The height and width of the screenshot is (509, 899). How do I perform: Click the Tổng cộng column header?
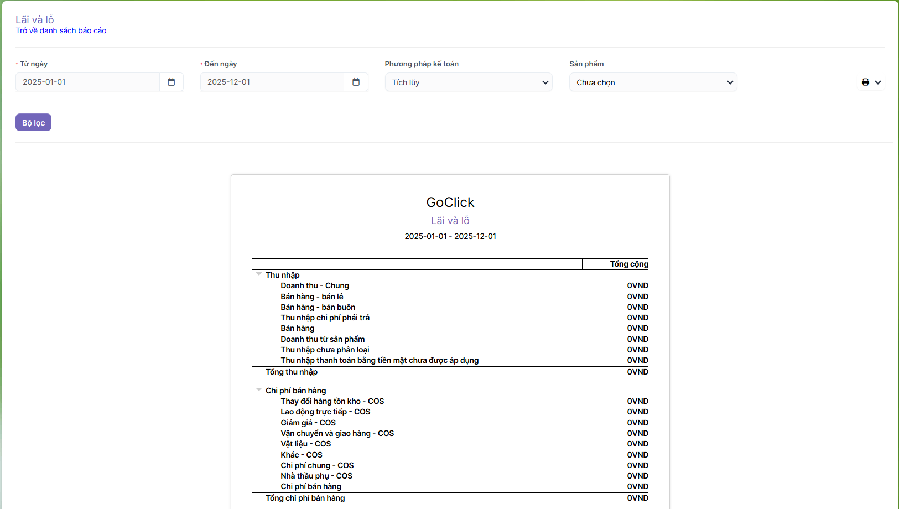tap(628, 264)
